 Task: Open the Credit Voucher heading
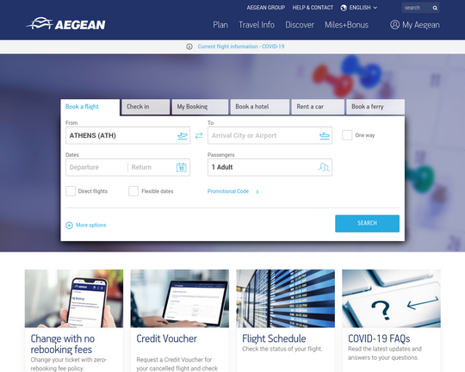pos(167,338)
